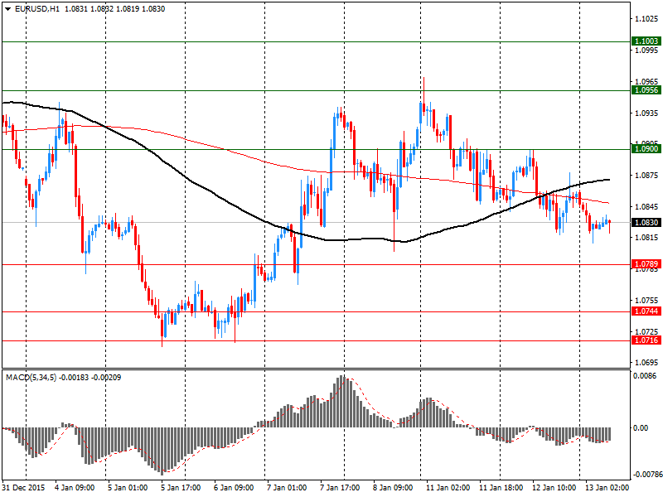This screenshot has height=497, width=663.
Task: Click the red 1.0789 support price label
Action: point(646,264)
